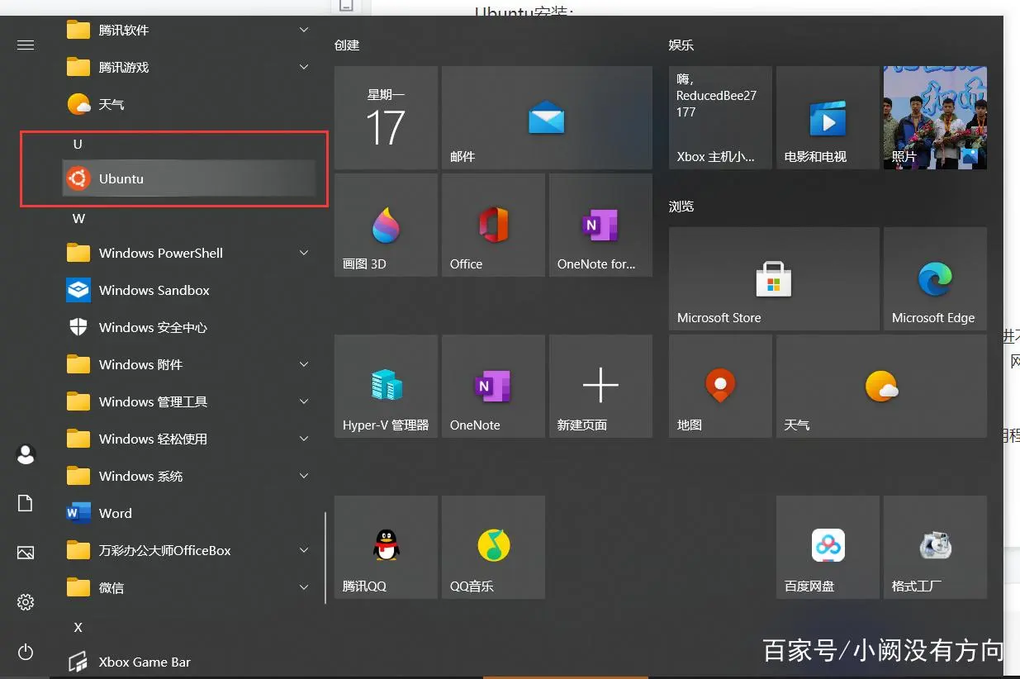This screenshot has width=1020, height=679.
Task: Expand the 微信 folder chevron
Action: [x=304, y=587]
